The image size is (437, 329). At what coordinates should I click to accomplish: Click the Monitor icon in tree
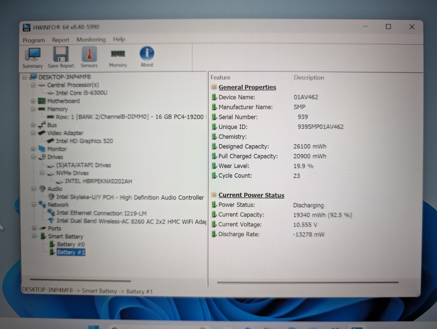42,149
